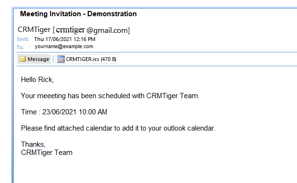Click the Hello Rick greeting line
Image resolution: width=297 pixels, height=183 pixels.
point(37,80)
